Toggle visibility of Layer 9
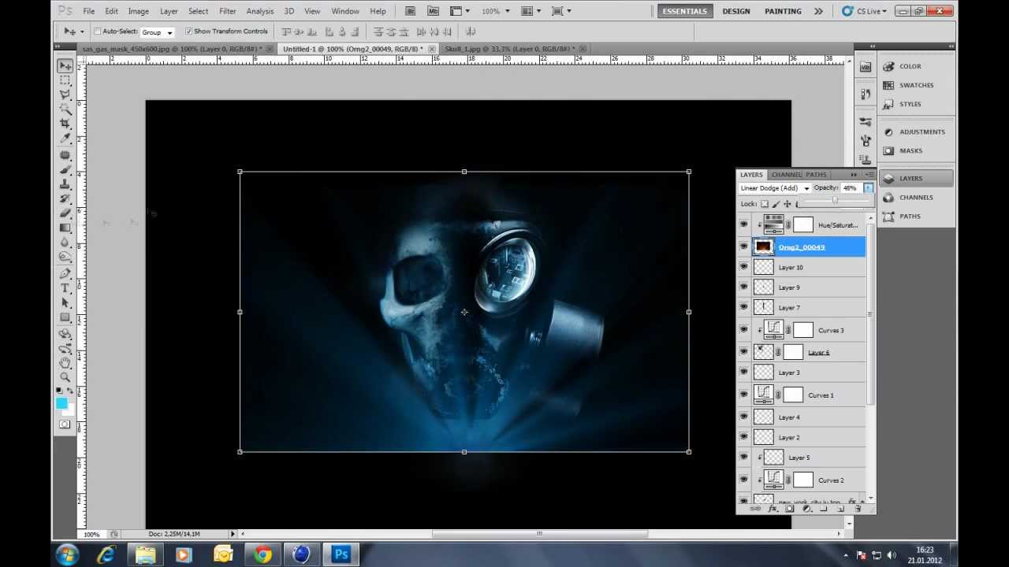Image resolution: width=1009 pixels, height=567 pixels. point(743,287)
